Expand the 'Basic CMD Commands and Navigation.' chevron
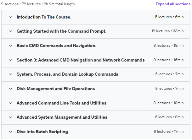Image resolution: width=192 pixels, height=140 pixels. click(11, 46)
